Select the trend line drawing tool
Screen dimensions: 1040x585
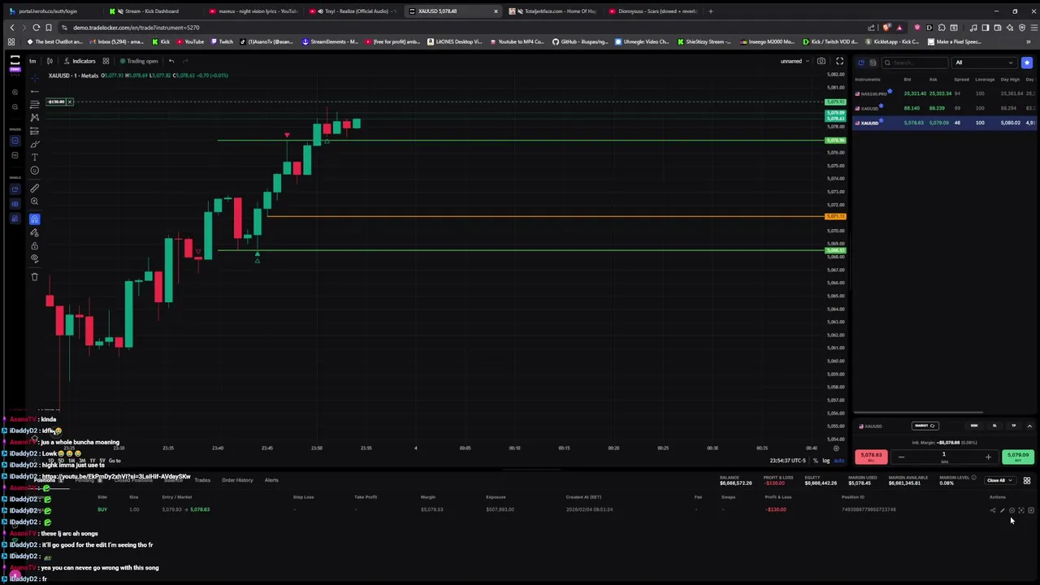point(34,91)
